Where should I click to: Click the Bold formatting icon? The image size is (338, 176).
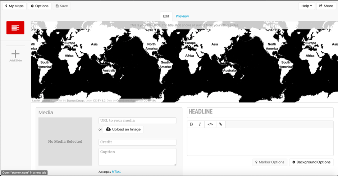191,124
